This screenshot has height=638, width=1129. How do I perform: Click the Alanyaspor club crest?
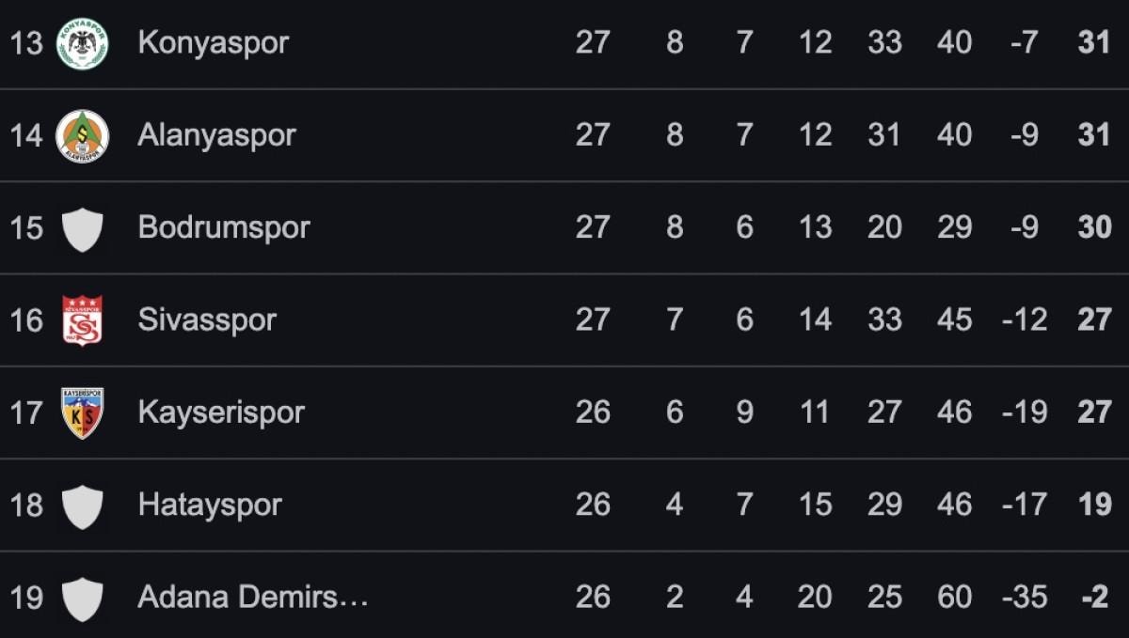(x=83, y=135)
